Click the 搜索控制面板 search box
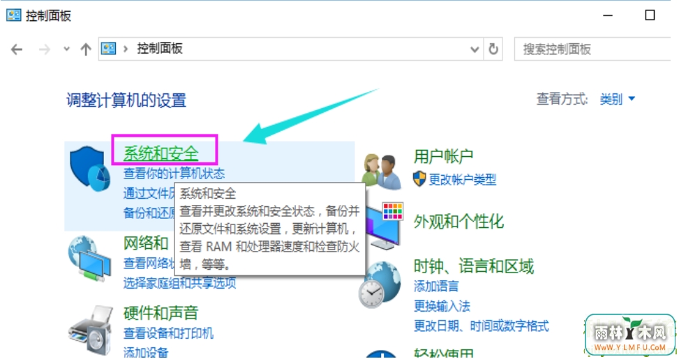Viewport: 679px width, 359px height. [x=592, y=49]
